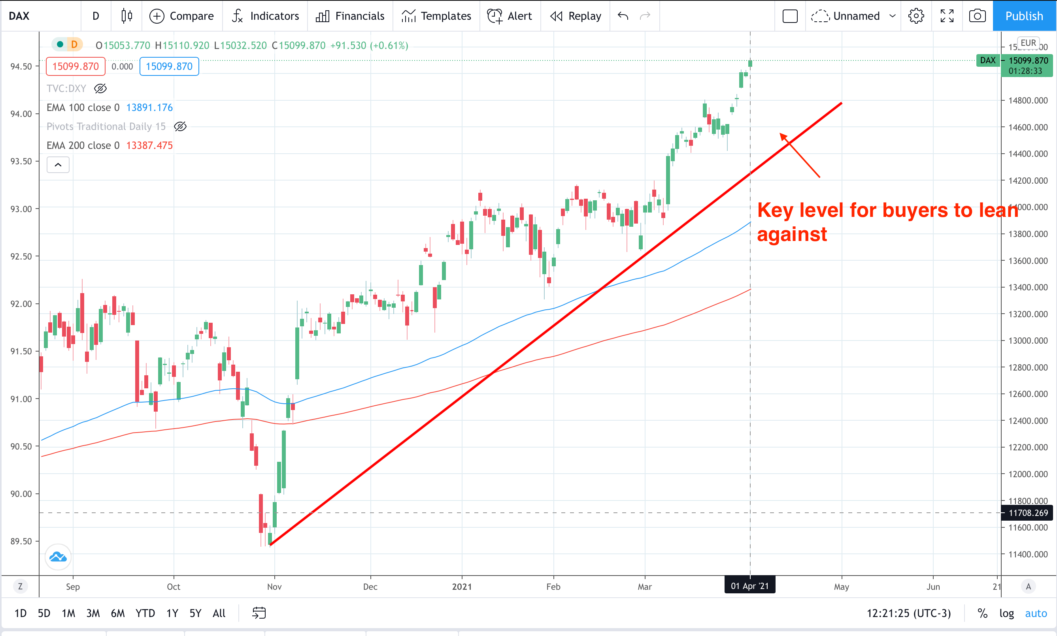Expand the layout dropdown chevron

click(893, 16)
